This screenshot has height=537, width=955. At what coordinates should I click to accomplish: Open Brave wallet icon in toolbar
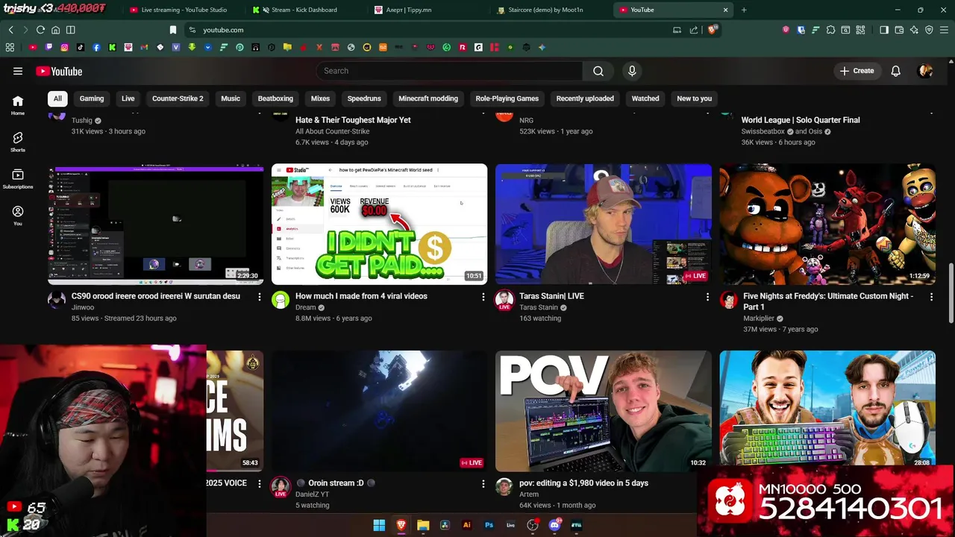coord(899,30)
